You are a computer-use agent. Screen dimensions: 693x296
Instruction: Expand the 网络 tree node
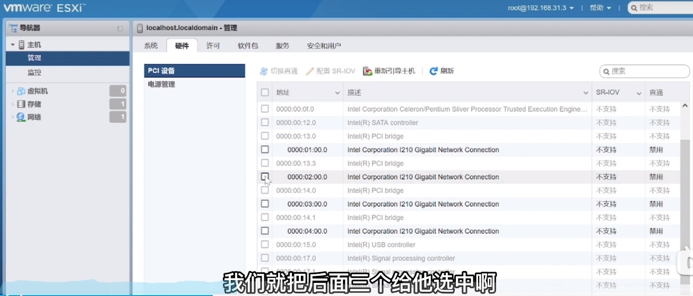pyautogui.click(x=13, y=117)
